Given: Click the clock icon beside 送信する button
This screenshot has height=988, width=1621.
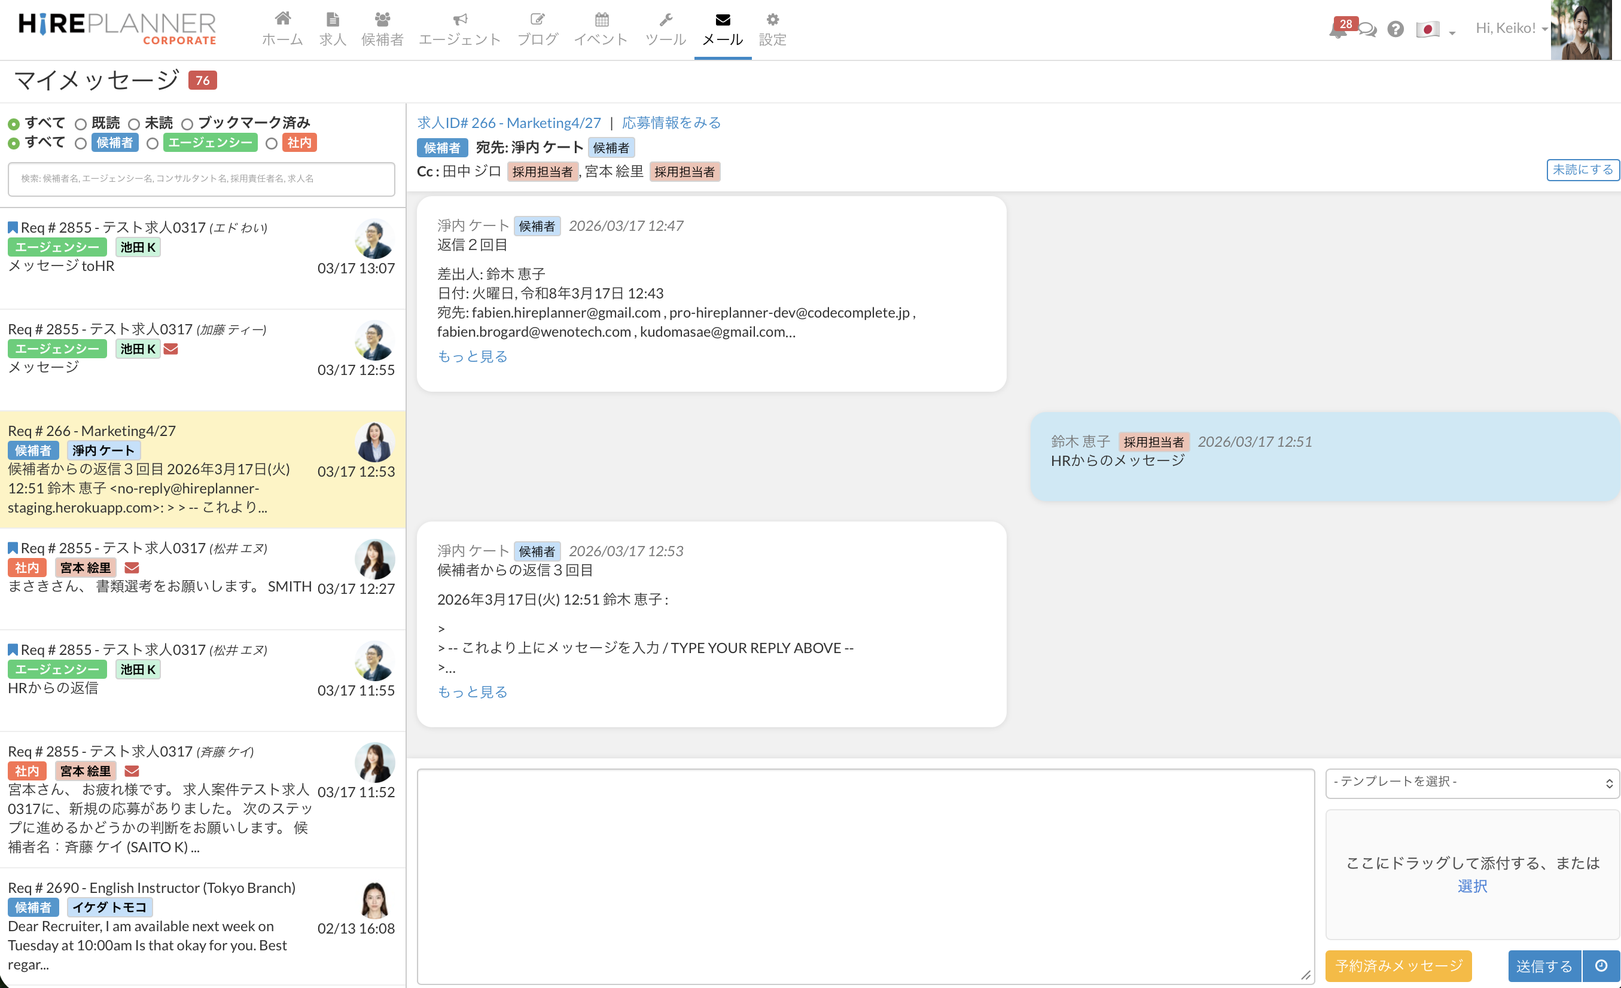Looking at the screenshot, I should click(1601, 966).
